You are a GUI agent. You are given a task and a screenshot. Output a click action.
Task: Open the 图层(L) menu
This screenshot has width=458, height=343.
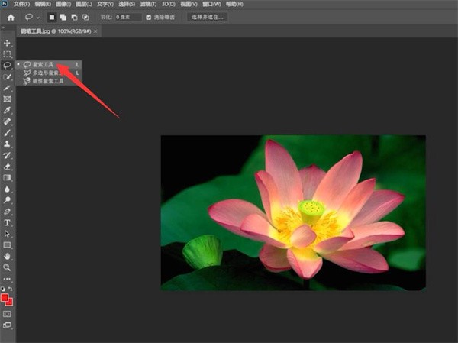pos(83,4)
